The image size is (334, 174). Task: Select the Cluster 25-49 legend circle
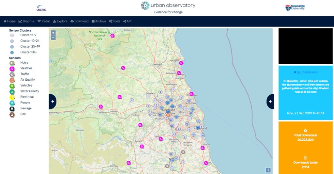pyautogui.click(x=12, y=47)
